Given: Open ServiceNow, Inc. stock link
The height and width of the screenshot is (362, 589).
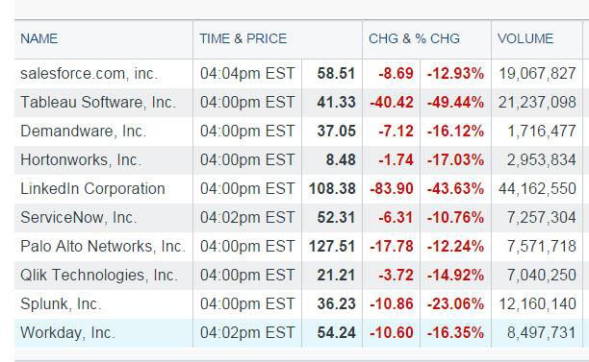Looking at the screenshot, I should tap(79, 218).
